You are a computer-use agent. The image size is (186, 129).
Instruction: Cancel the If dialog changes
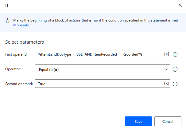tap(168, 121)
